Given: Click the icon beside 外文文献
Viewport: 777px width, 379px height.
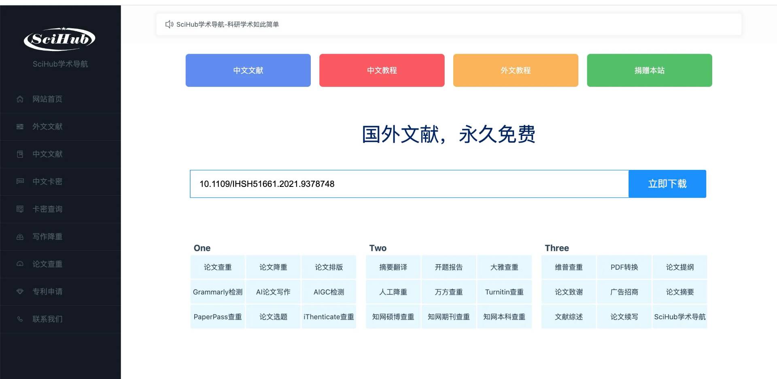Looking at the screenshot, I should (x=20, y=127).
